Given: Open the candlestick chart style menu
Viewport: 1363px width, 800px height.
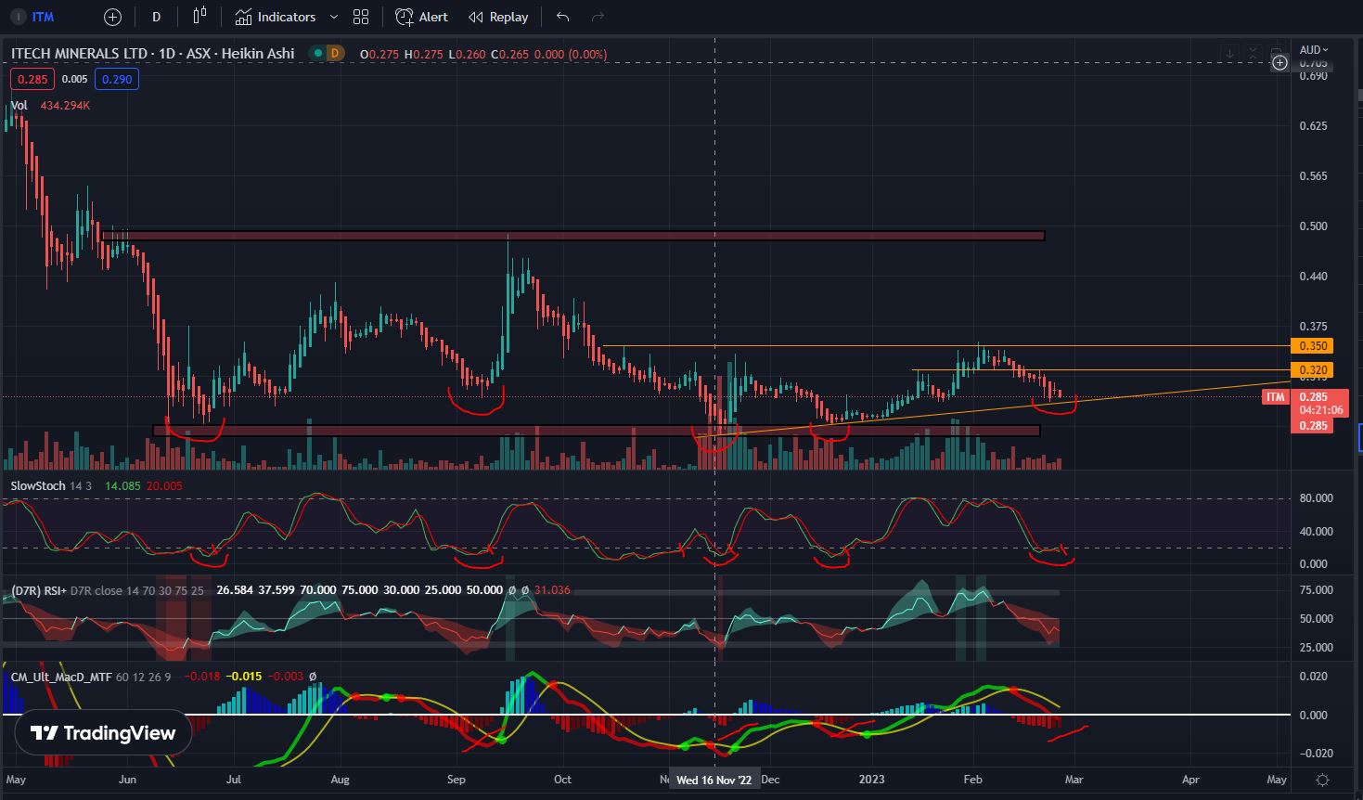Looking at the screenshot, I should point(199,17).
